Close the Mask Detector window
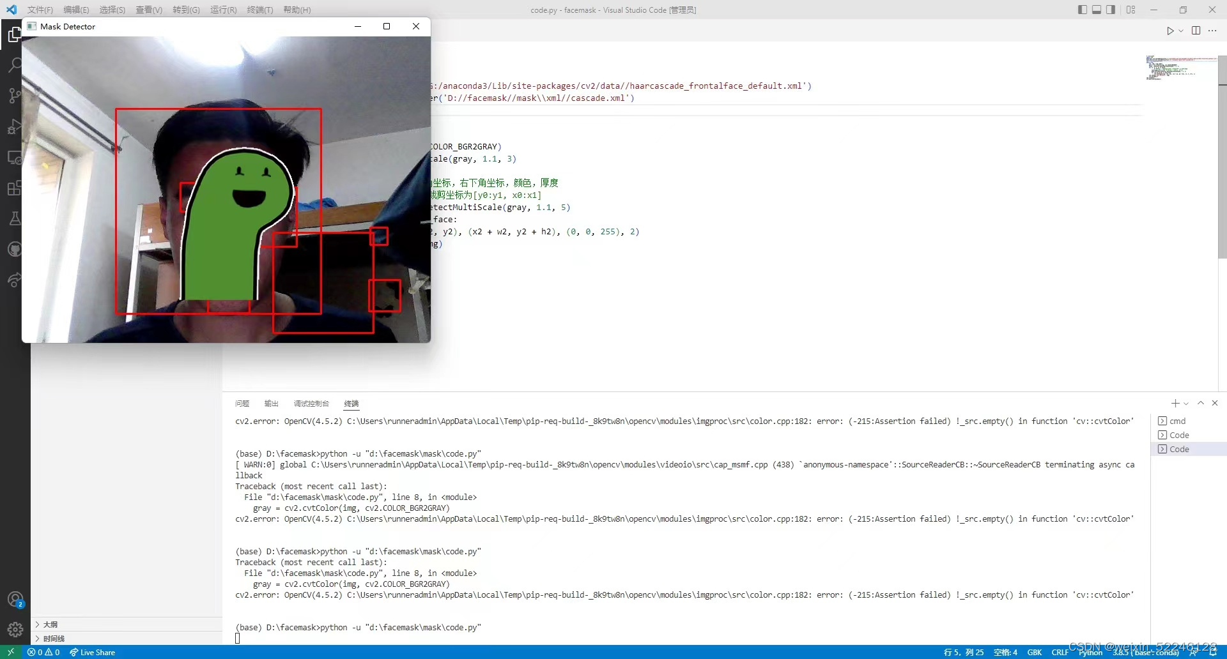 tap(416, 26)
